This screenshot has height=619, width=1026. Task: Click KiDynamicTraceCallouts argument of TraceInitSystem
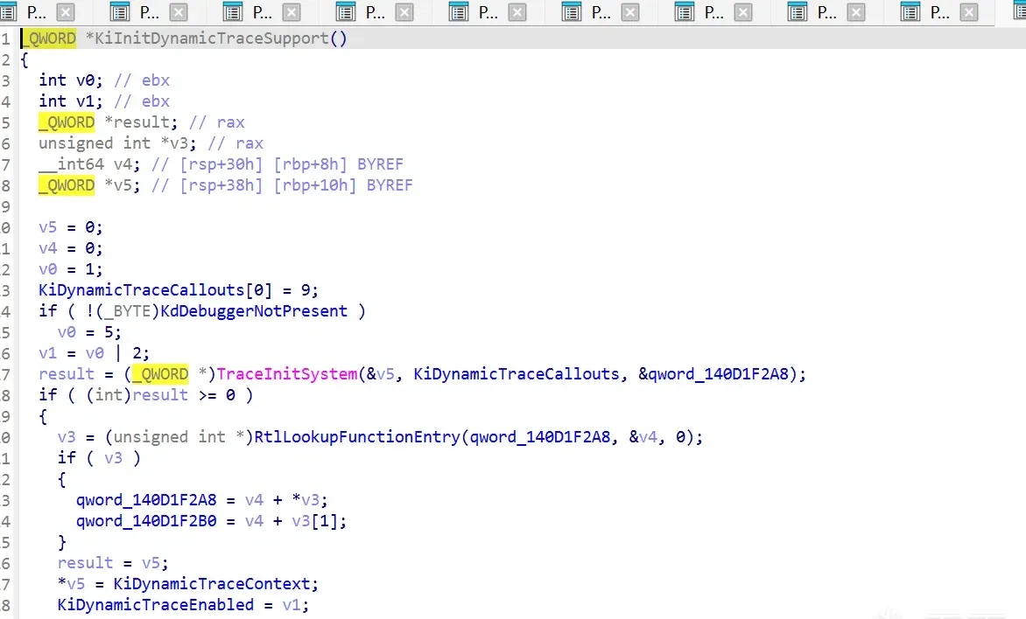(x=517, y=374)
